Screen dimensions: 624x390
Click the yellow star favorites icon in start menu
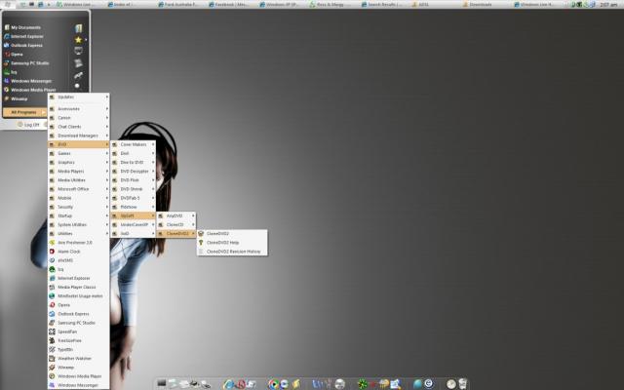pos(78,39)
